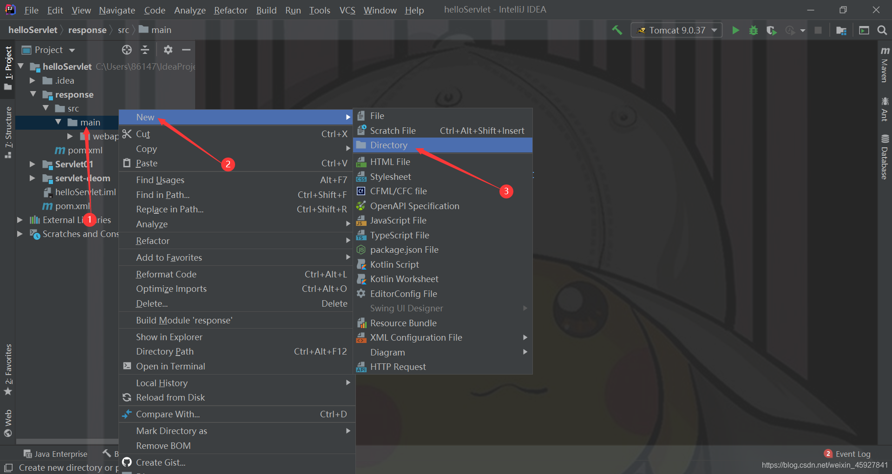This screenshot has width=892, height=474.
Task: Open the Ant tool window
Action: pyautogui.click(x=885, y=109)
